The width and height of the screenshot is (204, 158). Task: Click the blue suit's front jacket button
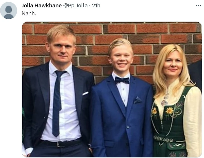pos(128,127)
